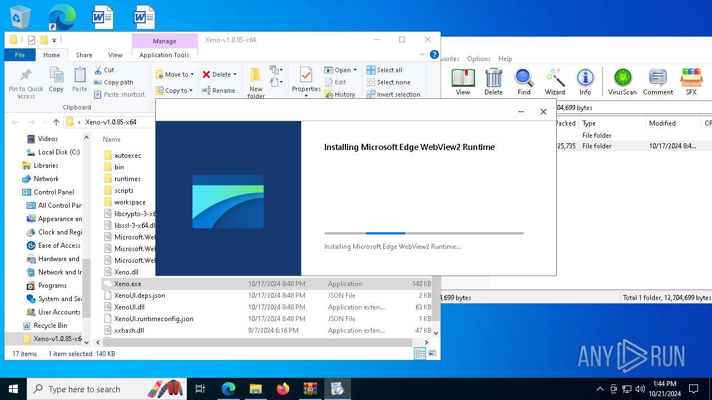Go up one folder level arrow

[x=56, y=122]
